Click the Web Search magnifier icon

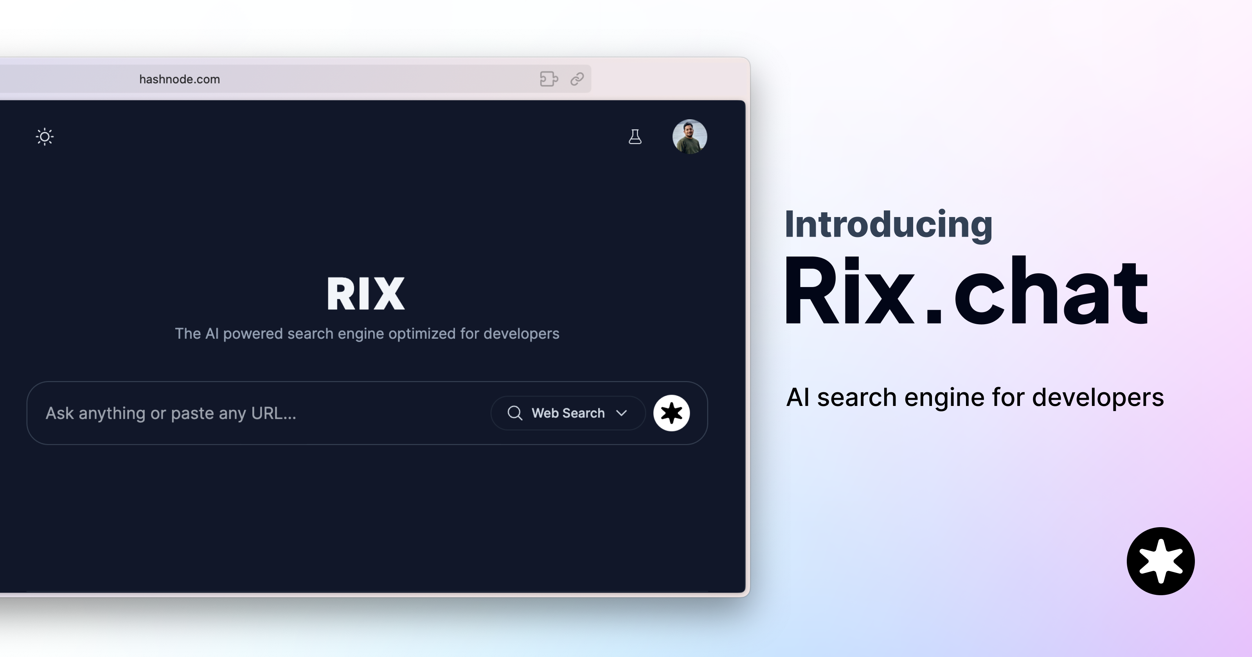tap(515, 412)
